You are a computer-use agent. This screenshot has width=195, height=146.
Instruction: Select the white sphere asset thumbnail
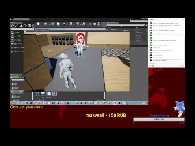[43, 94]
